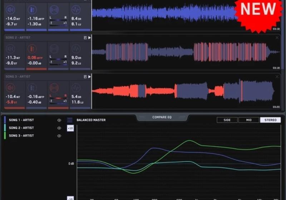Click Song 2's dynamic range waveform icon
The image size is (286, 200).
(x=76, y=49)
